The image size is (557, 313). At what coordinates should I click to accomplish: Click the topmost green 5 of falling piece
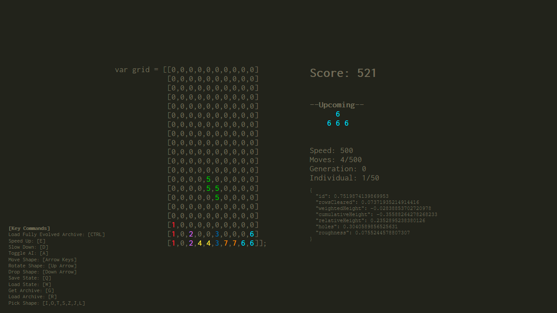click(x=208, y=179)
